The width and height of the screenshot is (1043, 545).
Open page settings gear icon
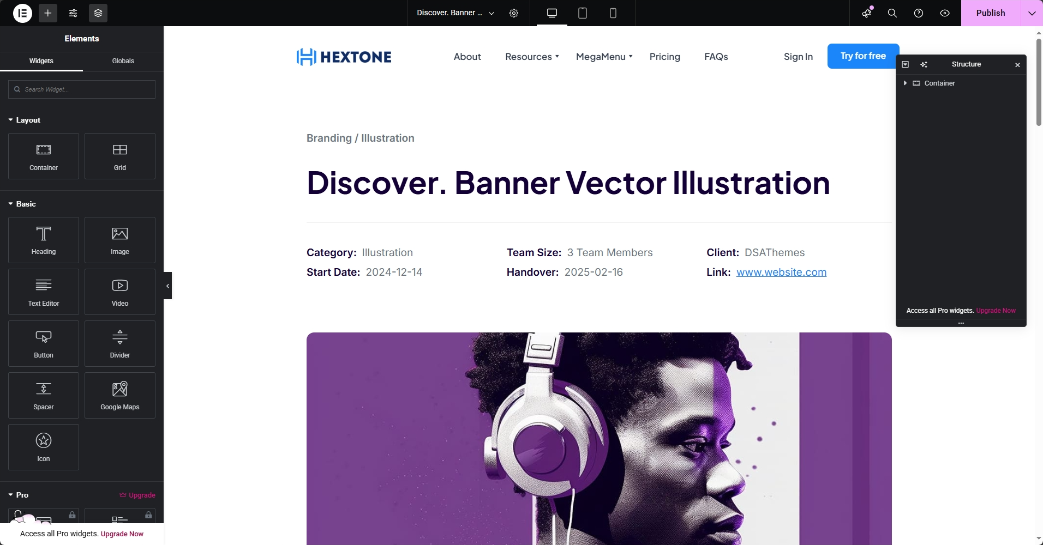[x=514, y=13]
